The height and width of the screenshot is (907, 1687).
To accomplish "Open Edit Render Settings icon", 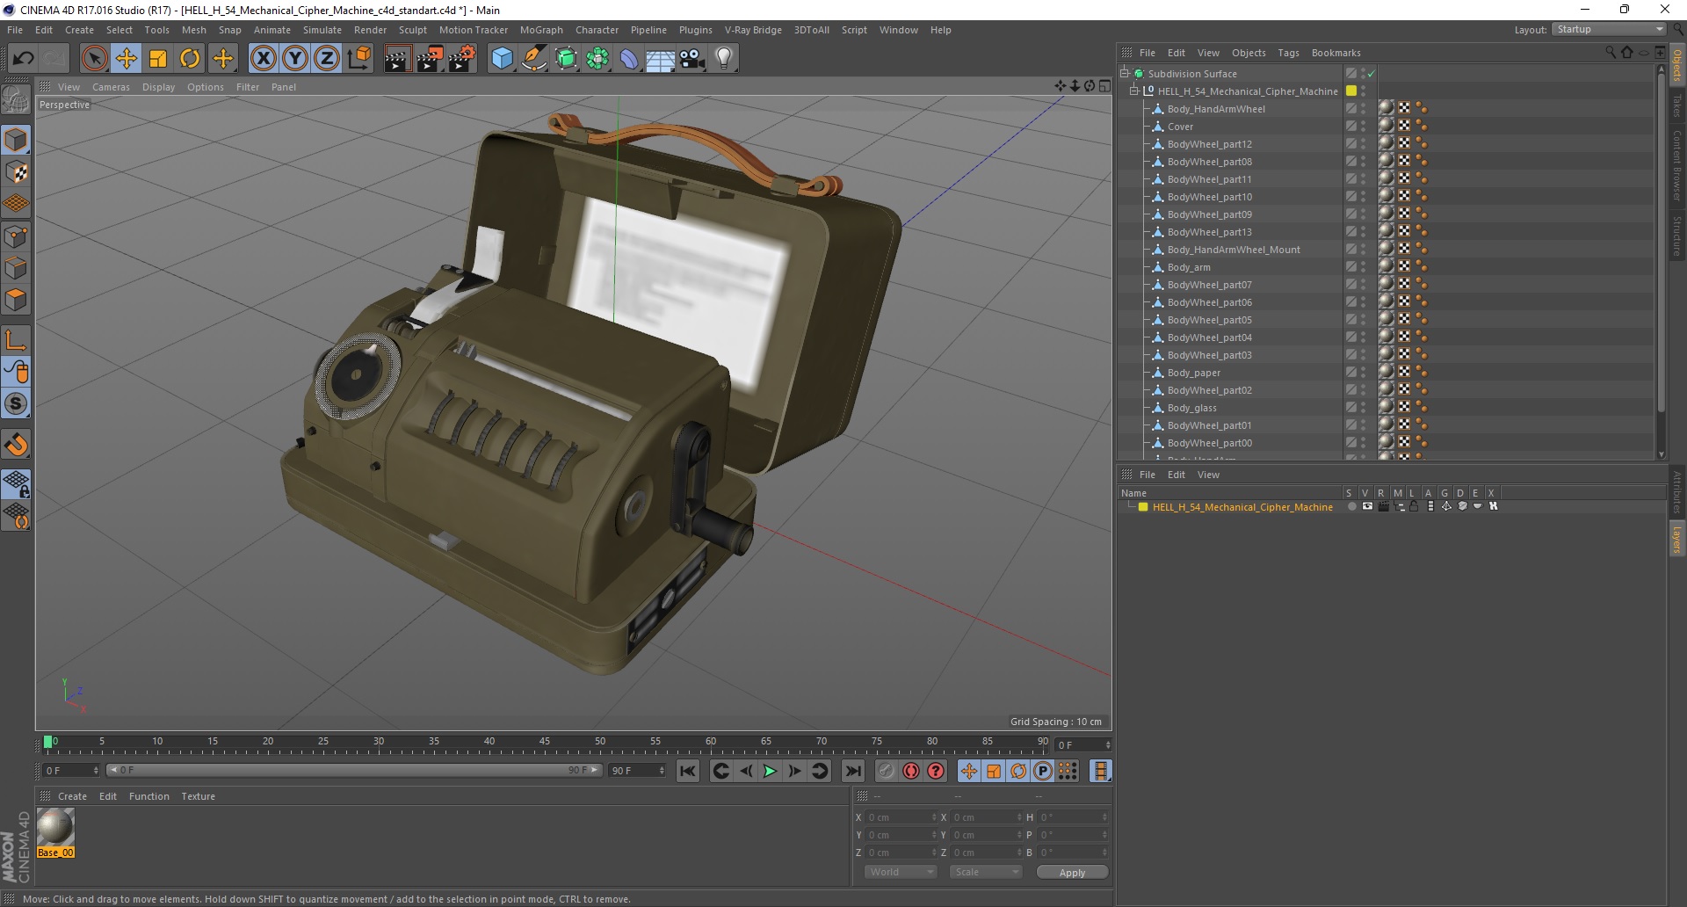I will pos(462,59).
